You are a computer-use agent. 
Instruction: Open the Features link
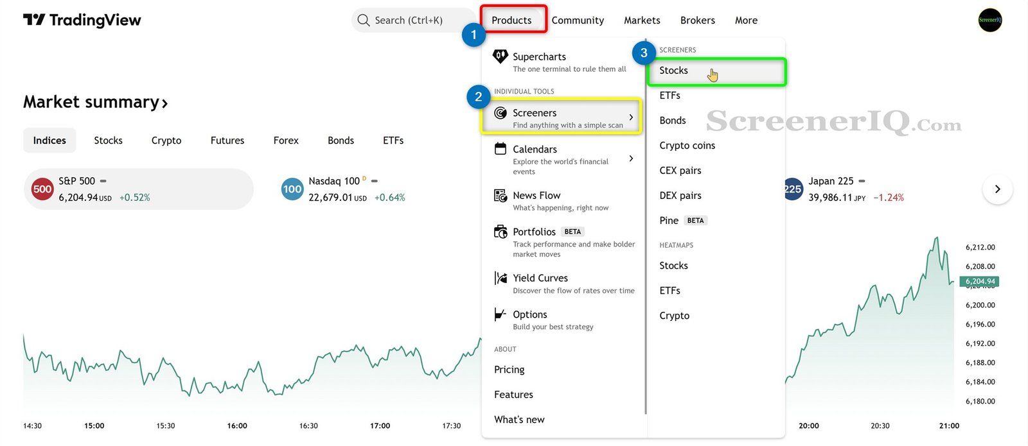click(513, 395)
